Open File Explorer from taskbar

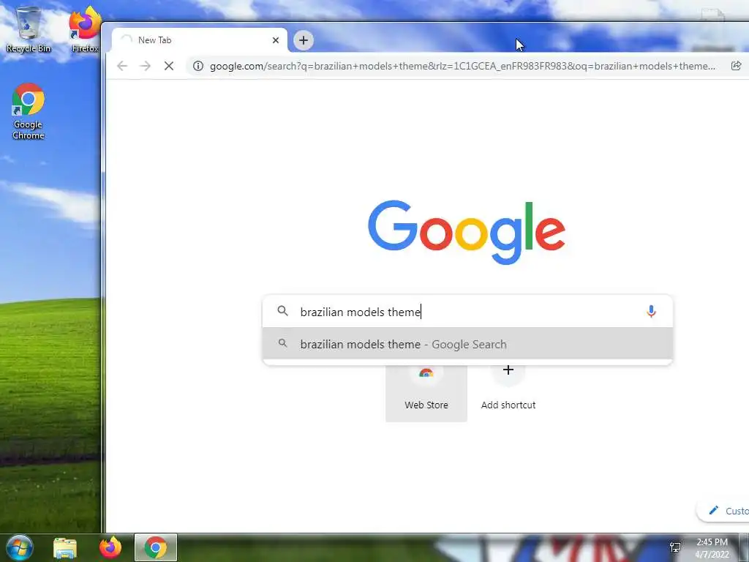click(x=65, y=547)
